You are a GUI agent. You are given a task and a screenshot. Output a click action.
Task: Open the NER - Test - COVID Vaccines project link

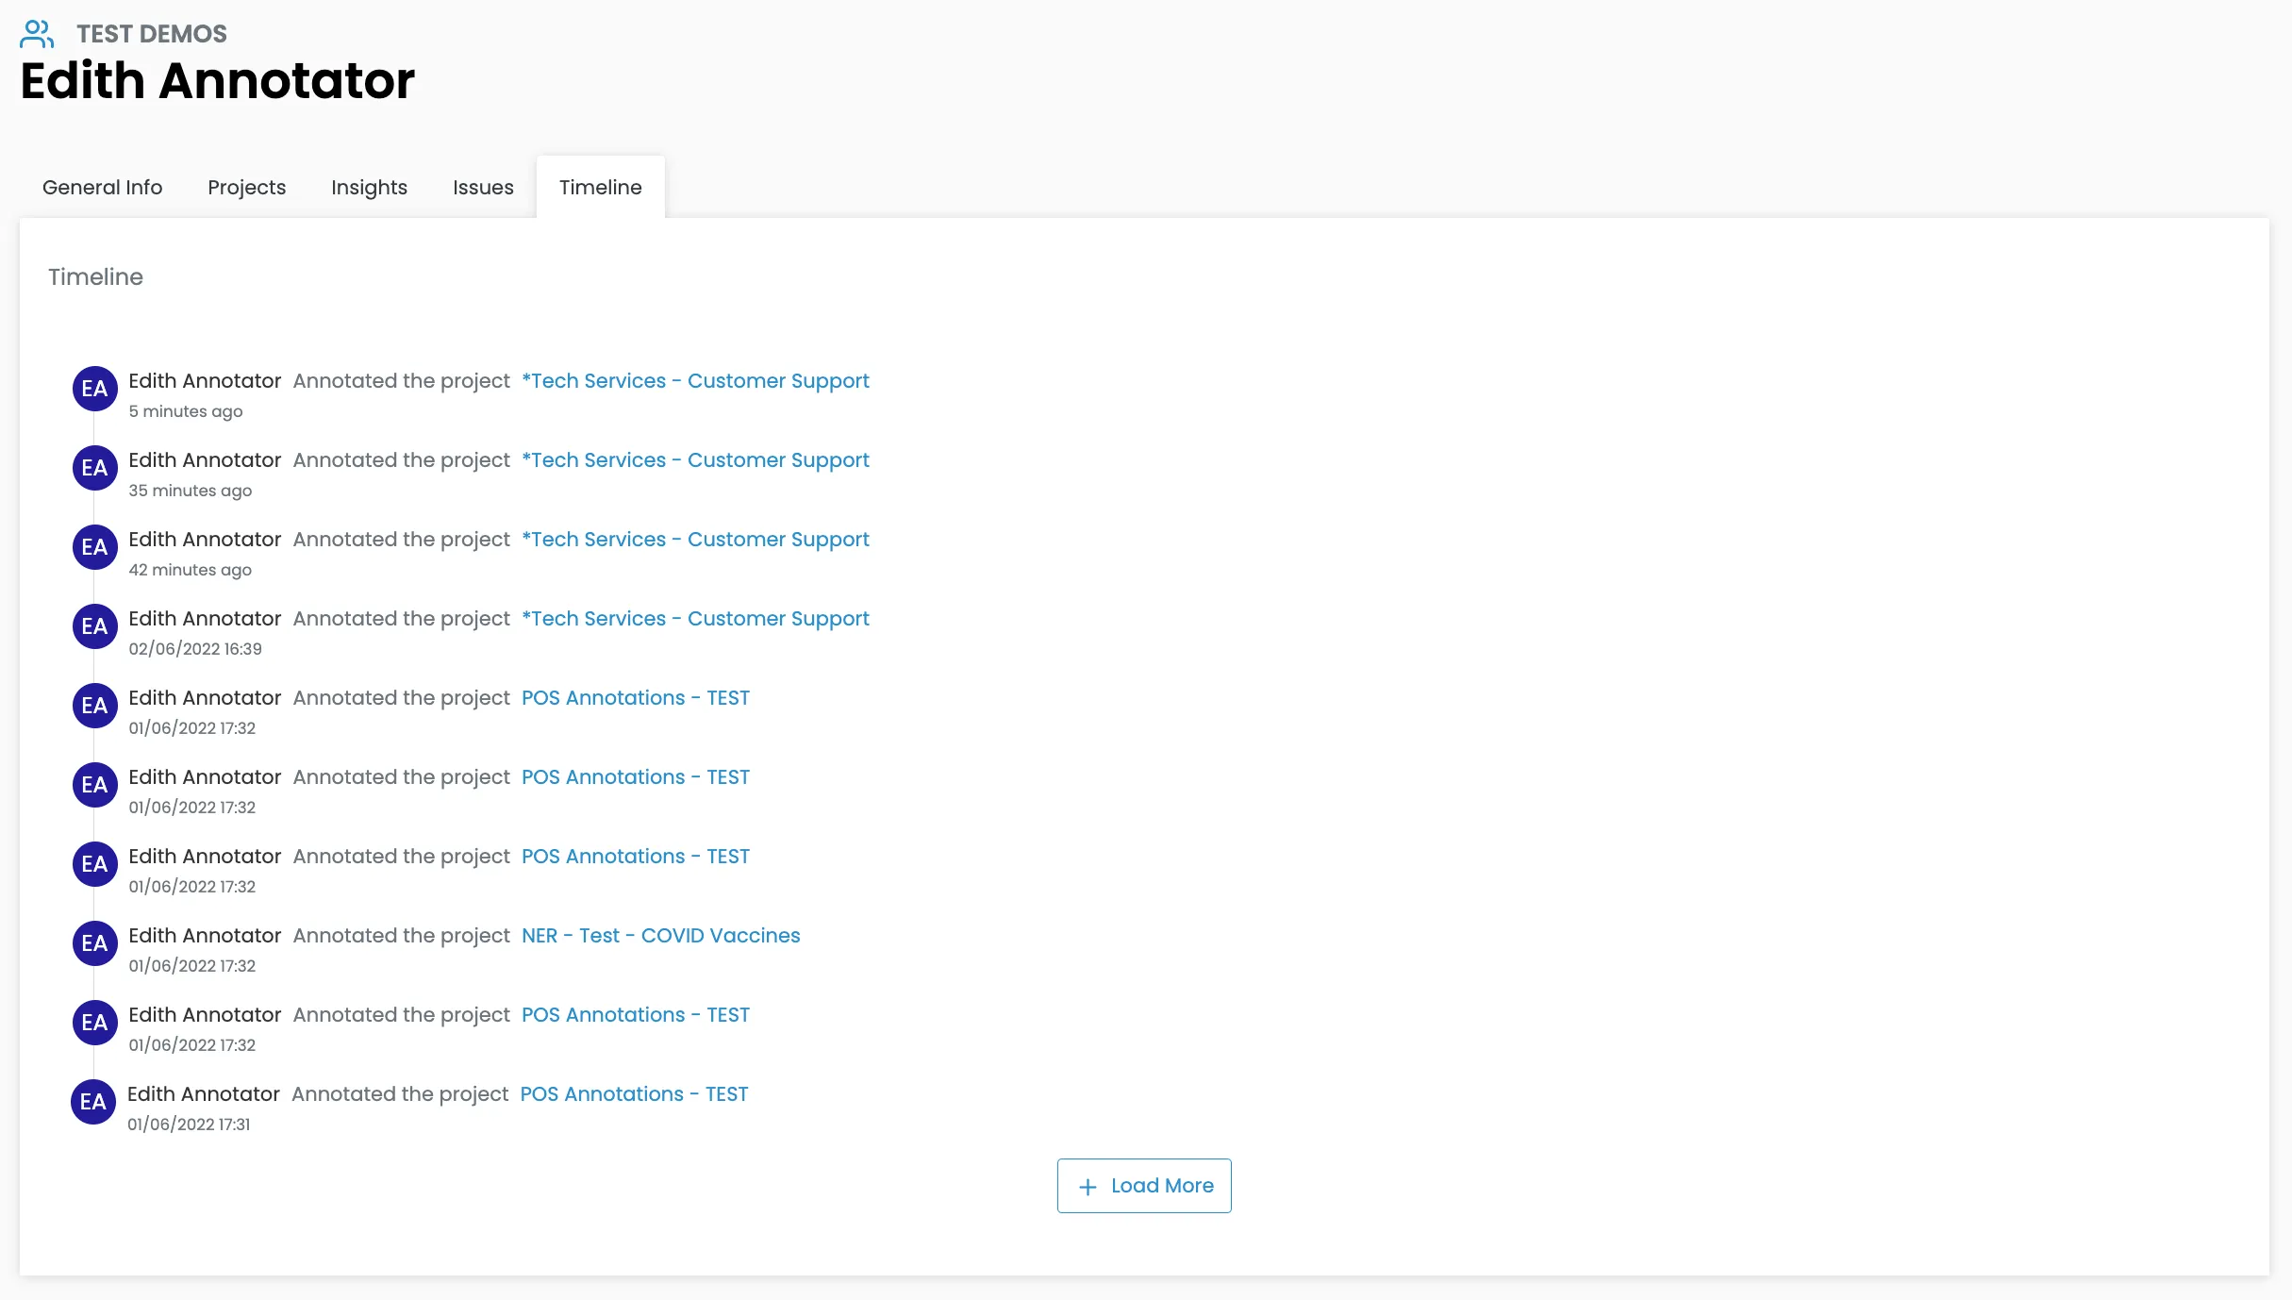coord(660,936)
